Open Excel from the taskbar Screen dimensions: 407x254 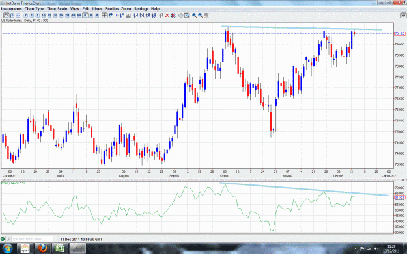click(x=60, y=249)
